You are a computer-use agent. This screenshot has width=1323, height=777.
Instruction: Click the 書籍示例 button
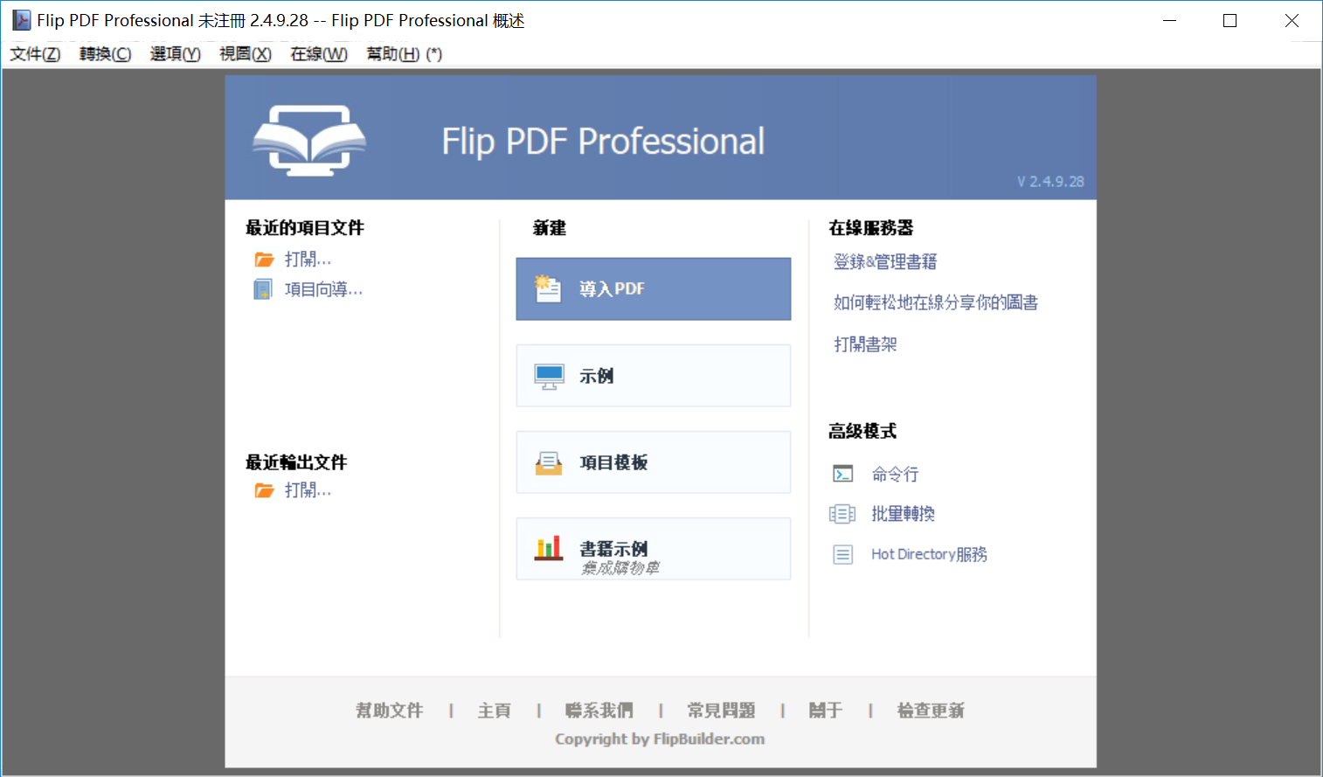(x=654, y=549)
